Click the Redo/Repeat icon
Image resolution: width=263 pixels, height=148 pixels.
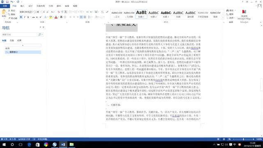18,2
